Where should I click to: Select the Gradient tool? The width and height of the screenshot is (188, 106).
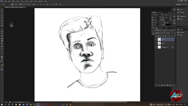pos(2,39)
